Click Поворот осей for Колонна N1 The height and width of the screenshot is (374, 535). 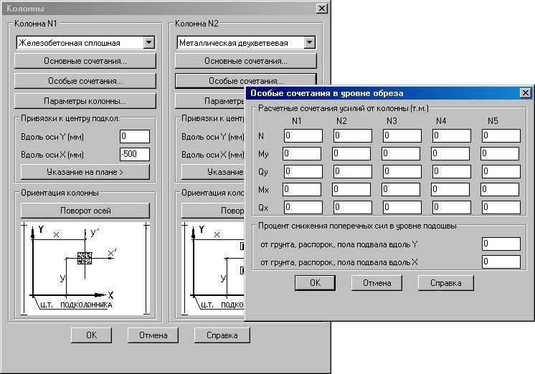tap(85, 211)
